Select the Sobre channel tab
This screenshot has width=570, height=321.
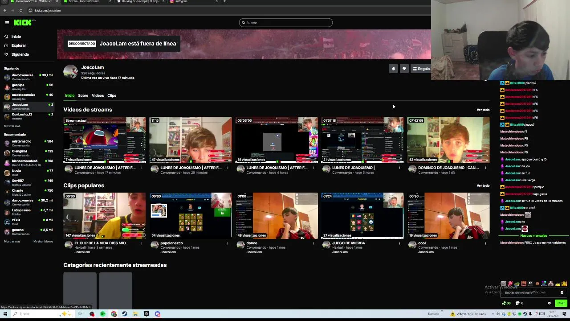[x=83, y=95]
